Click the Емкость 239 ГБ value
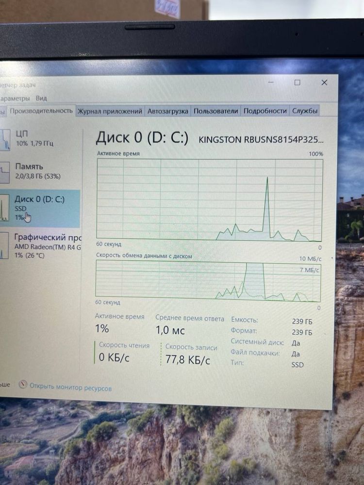 point(302,322)
